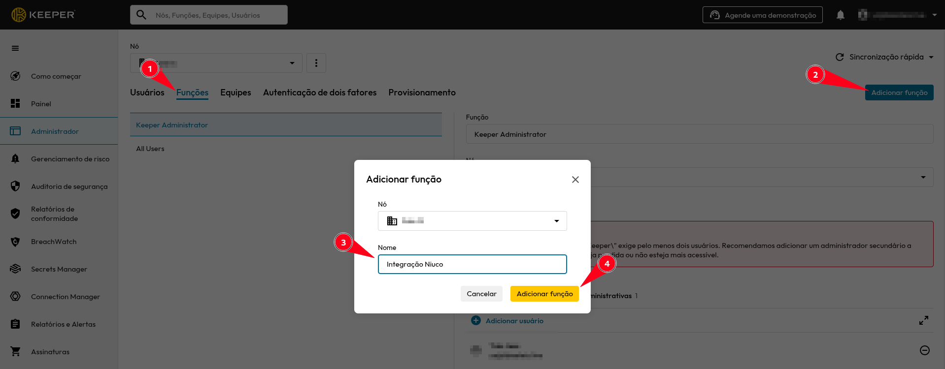Open the Nó dropdown in dialog
Image resolution: width=945 pixels, height=369 pixels.
pos(472,221)
